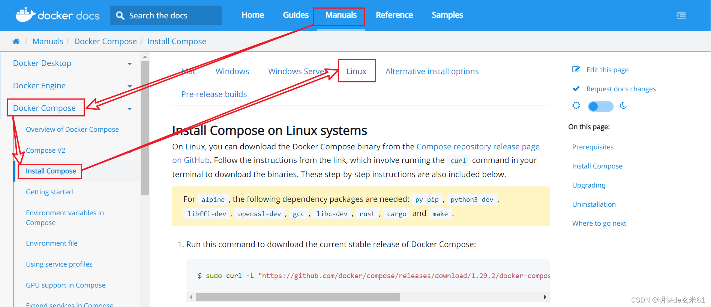The height and width of the screenshot is (307, 711).
Task: Click the 'openssl-dev' code label
Action: (x=259, y=214)
